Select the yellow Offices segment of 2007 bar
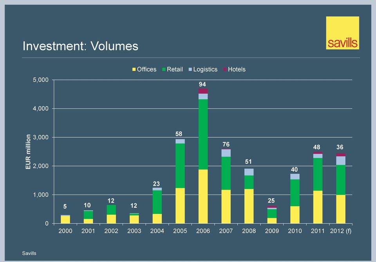This screenshot has height=262, width=376. click(226, 207)
